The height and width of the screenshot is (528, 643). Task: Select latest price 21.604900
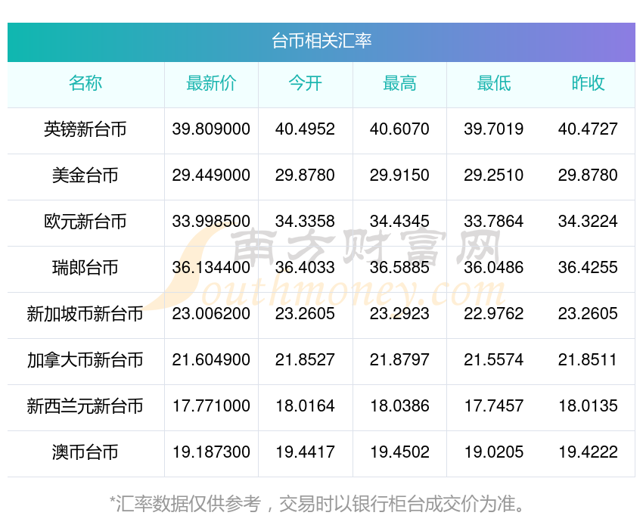211,360
